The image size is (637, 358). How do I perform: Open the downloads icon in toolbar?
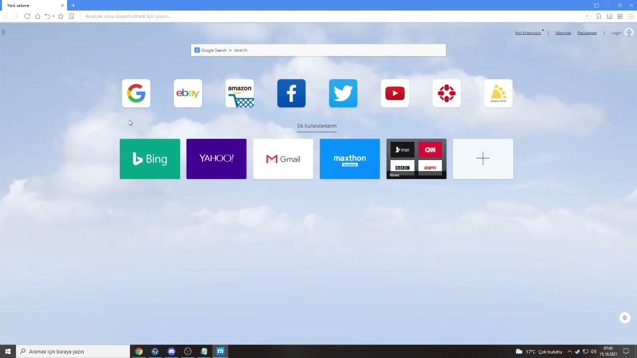[x=609, y=16]
